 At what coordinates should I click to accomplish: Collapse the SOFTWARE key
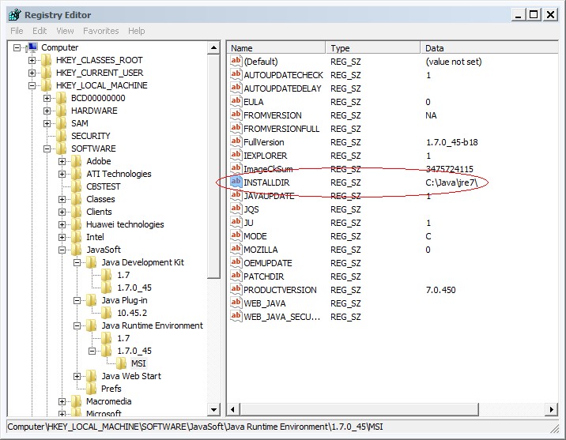click(x=47, y=149)
